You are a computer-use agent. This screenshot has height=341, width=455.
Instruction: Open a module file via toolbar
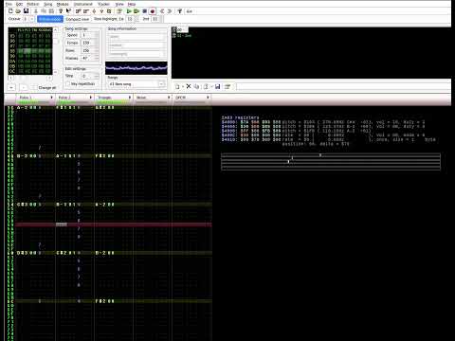point(18,11)
